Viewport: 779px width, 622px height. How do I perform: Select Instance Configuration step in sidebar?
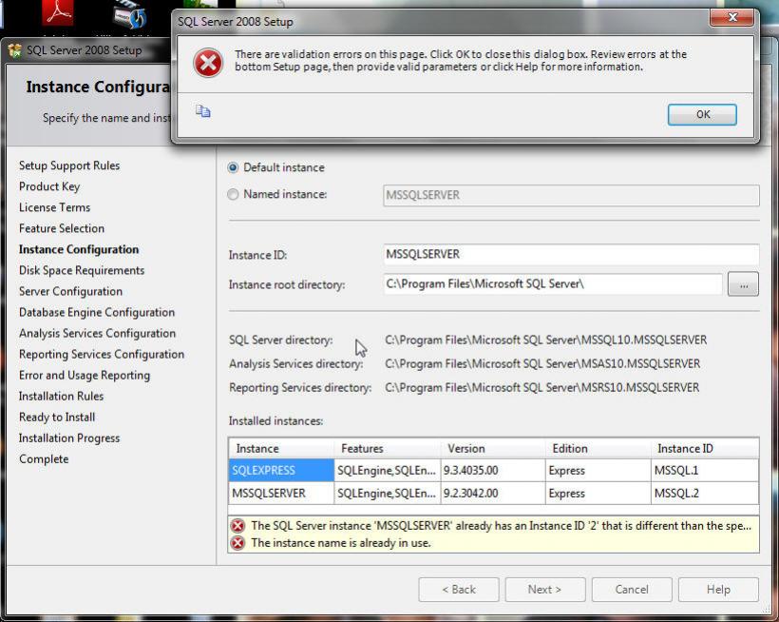[x=79, y=249]
